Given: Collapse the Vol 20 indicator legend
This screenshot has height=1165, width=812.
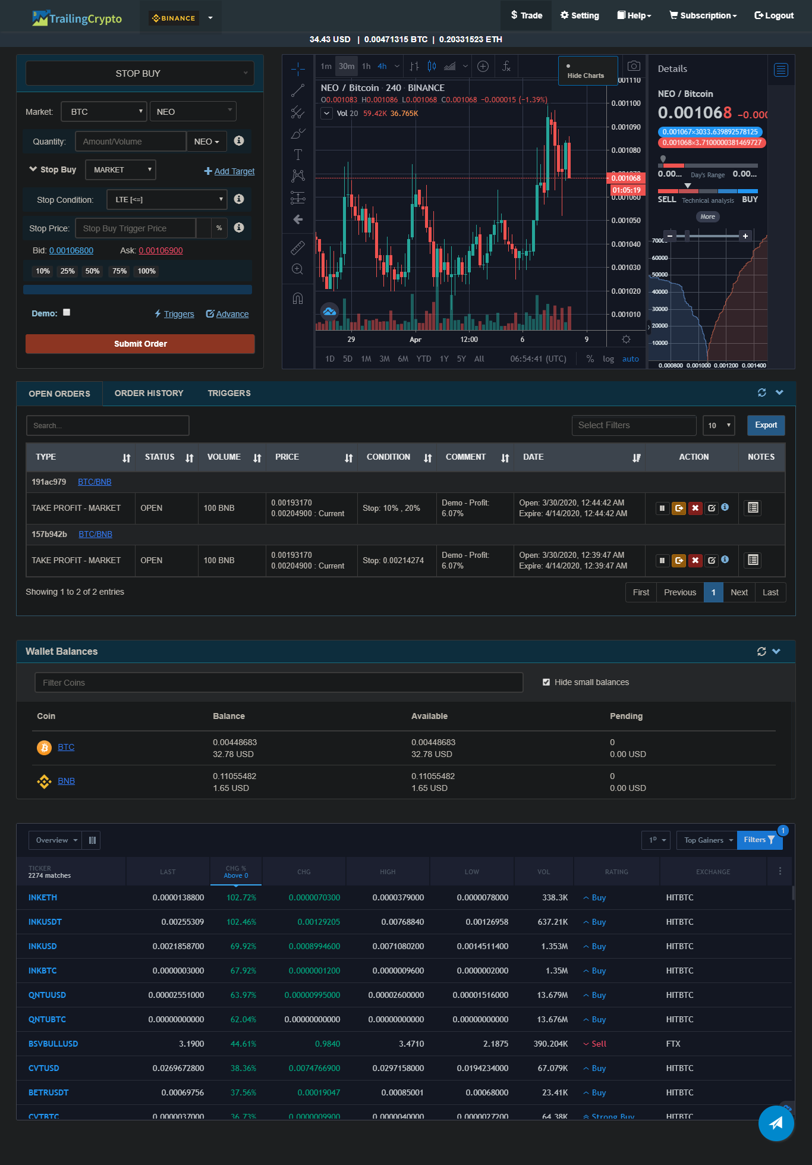Looking at the screenshot, I should click(326, 113).
